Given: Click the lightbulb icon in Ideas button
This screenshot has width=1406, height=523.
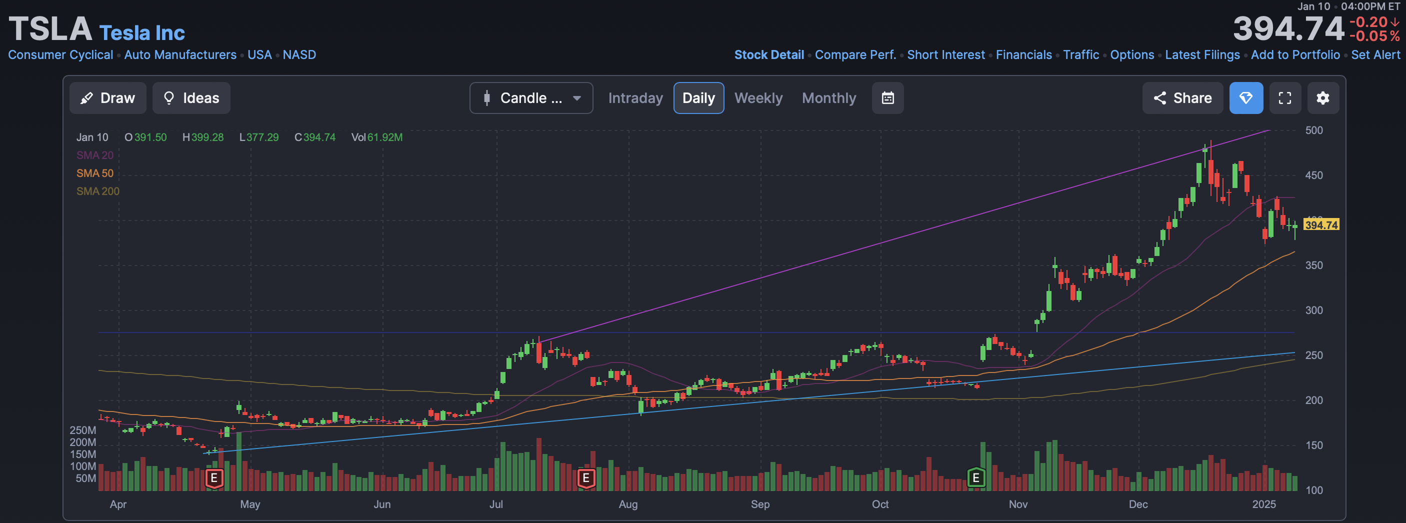Looking at the screenshot, I should tap(168, 98).
